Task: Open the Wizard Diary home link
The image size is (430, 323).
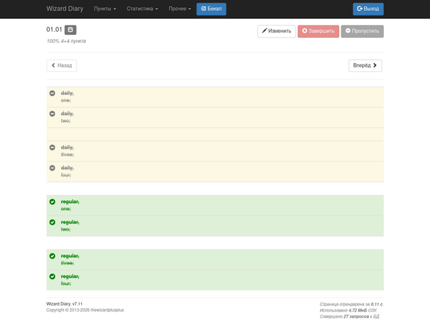Action: 64,9
